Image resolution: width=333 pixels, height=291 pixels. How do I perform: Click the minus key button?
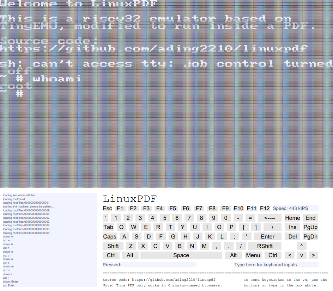238,218
